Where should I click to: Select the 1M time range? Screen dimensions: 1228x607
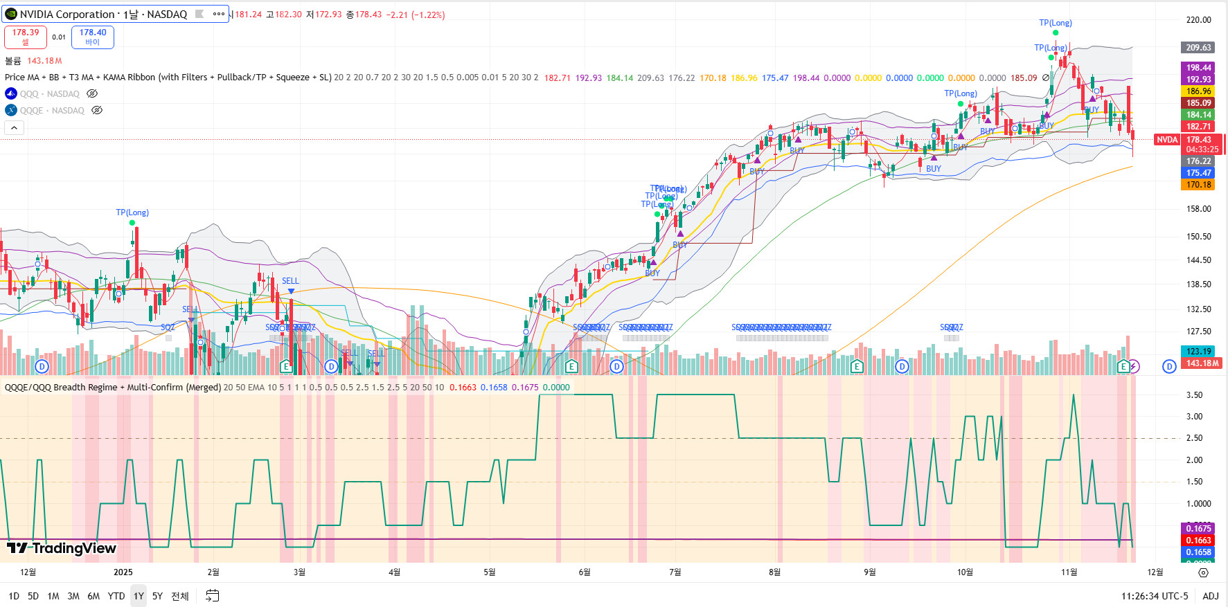point(53,596)
